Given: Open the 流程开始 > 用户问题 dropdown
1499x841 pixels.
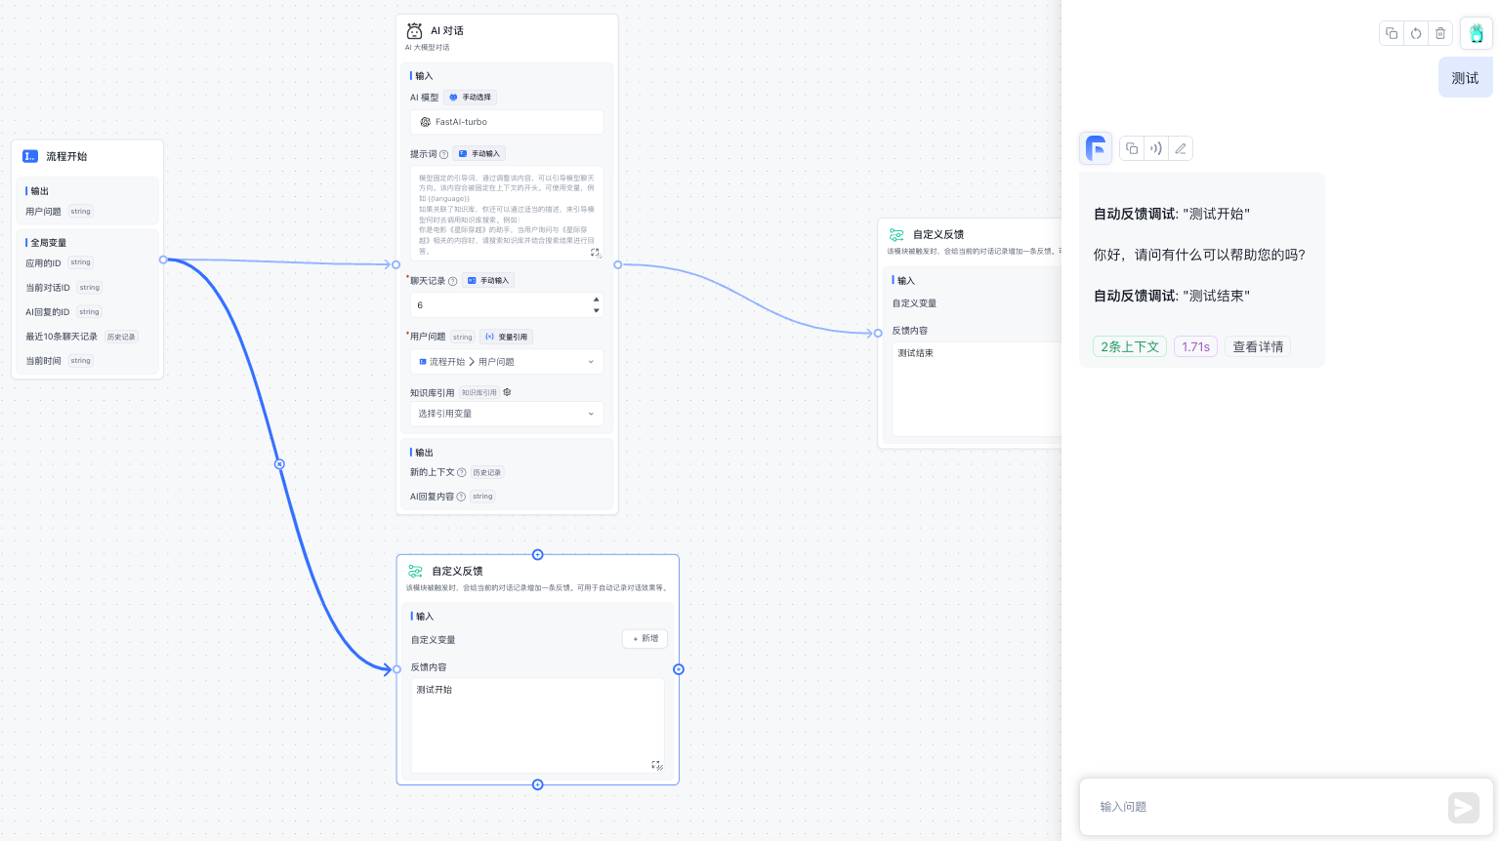Looking at the screenshot, I should (506, 362).
